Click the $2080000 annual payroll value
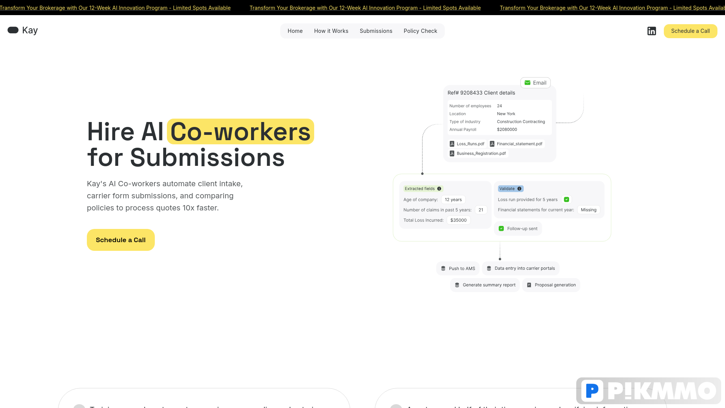 [x=507, y=130]
